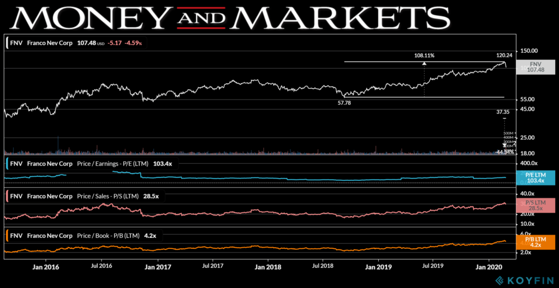Open the Price / Sales - P/S (LTM) legend

point(85,195)
